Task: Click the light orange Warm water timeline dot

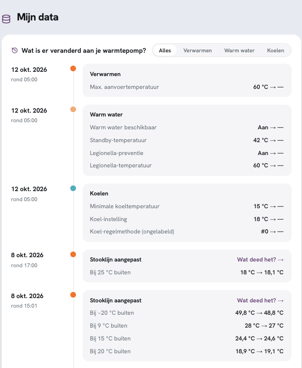Action: tap(73, 109)
